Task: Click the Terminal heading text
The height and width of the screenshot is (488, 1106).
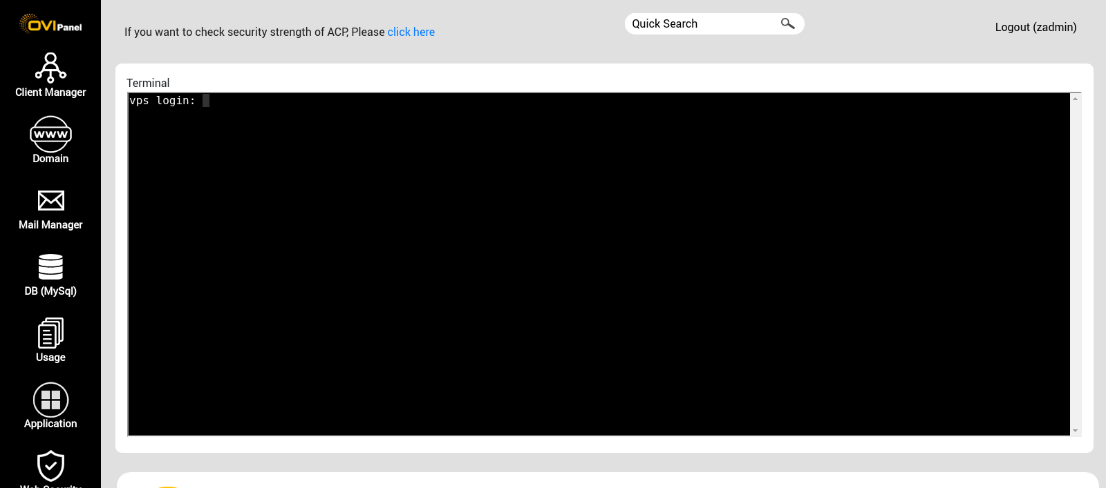Action: click(x=148, y=83)
